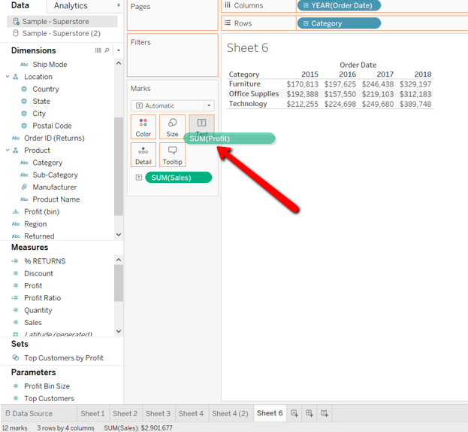Click the histogram icon next to Profit (bin)
Screen dimensions: 468x432
[x=16, y=211]
